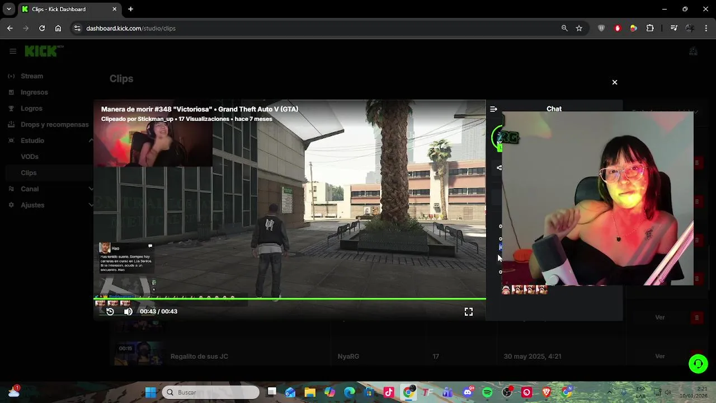716x403 pixels.
Task: Click the Regalito de sus JC title
Action: pyautogui.click(x=199, y=357)
